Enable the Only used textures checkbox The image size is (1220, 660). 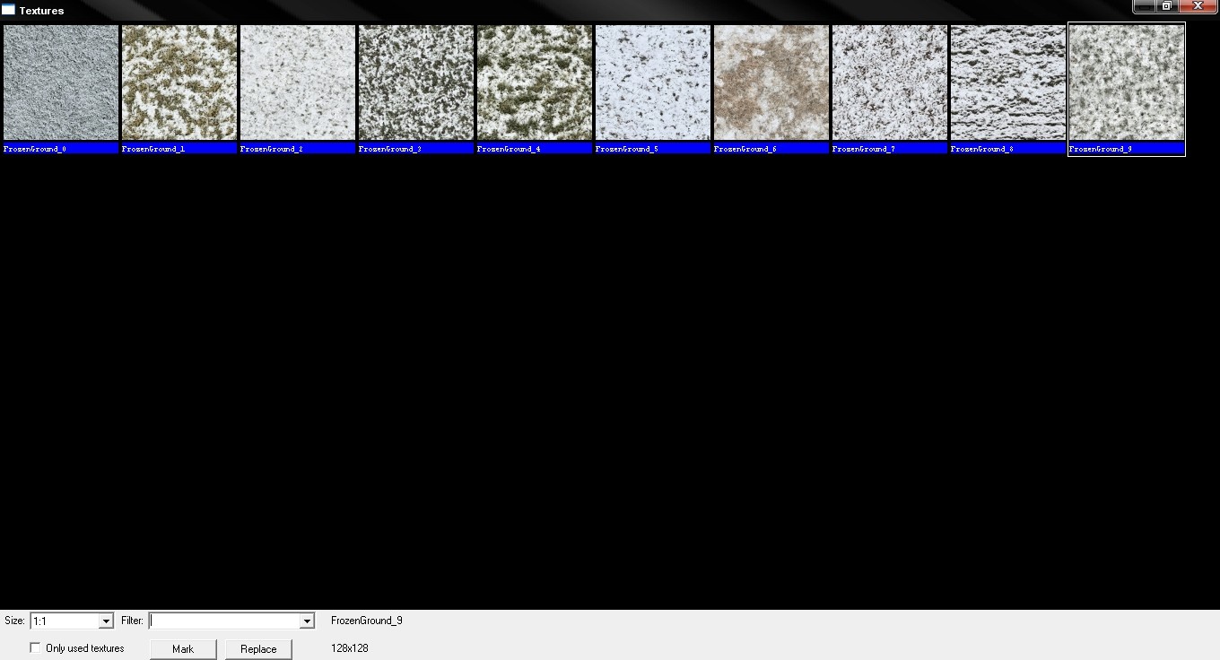click(x=36, y=647)
